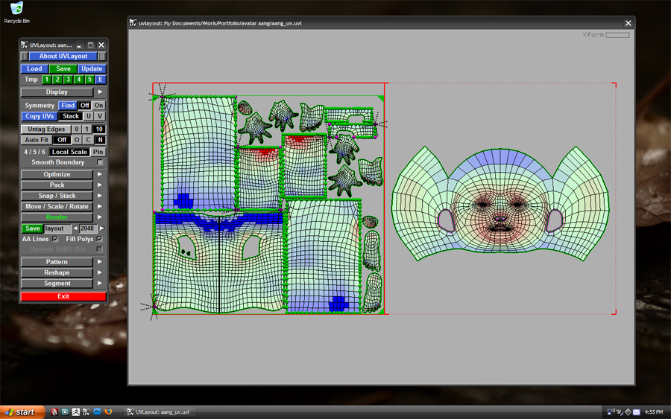Select Auto Fit C mode
Image resolution: width=671 pixels, height=419 pixels.
coord(88,140)
